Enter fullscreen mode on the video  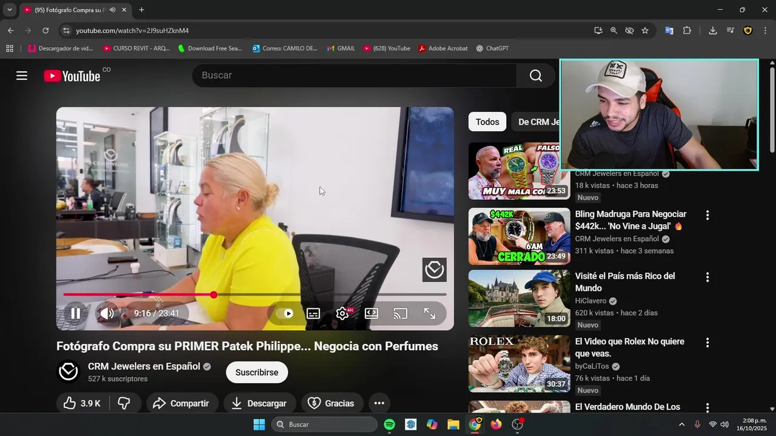tap(429, 314)
